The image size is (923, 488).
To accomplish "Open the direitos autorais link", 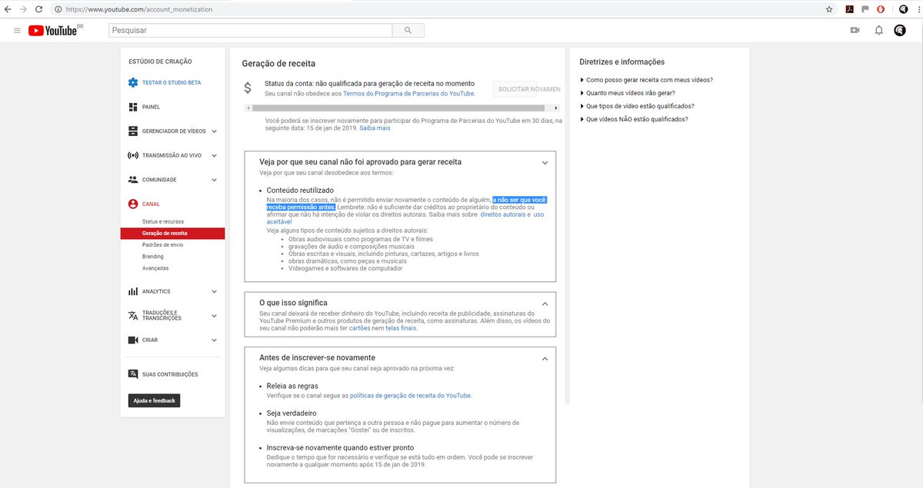I will click(505, 214).
